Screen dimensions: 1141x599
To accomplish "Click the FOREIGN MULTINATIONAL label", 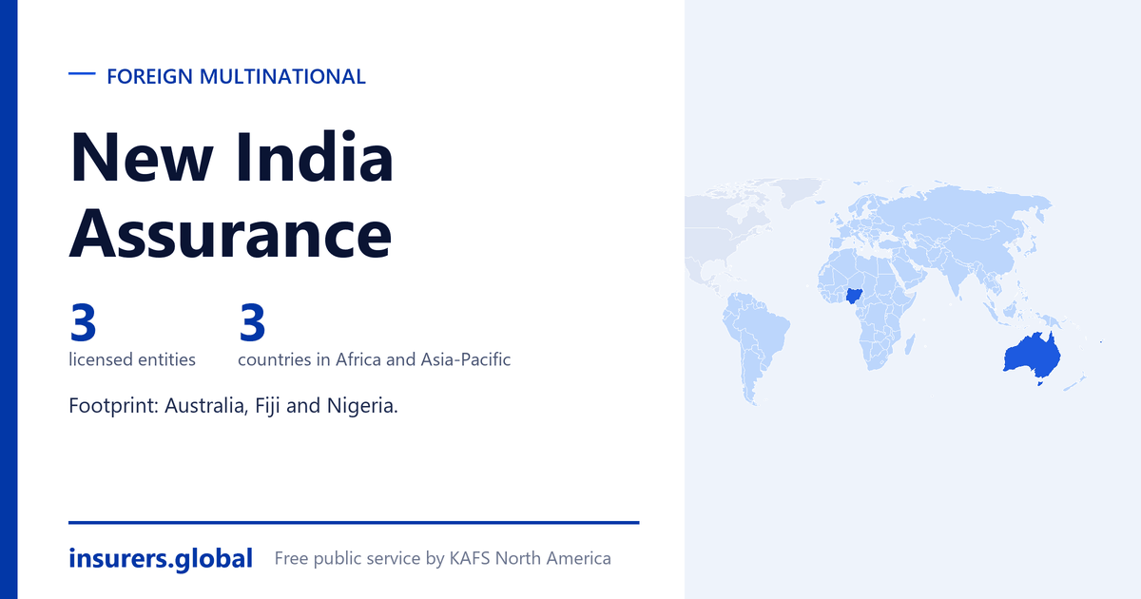I will click(236, 77).
